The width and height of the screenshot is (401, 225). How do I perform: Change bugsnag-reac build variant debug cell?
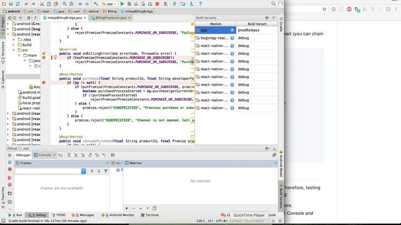[x=257, y=37]
